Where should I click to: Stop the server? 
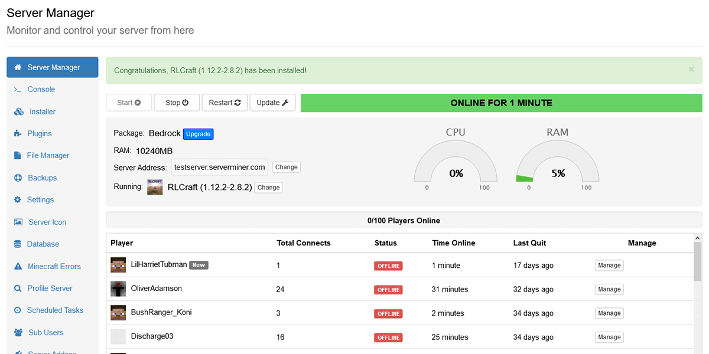pyautogui.click(x=177, y=103)
